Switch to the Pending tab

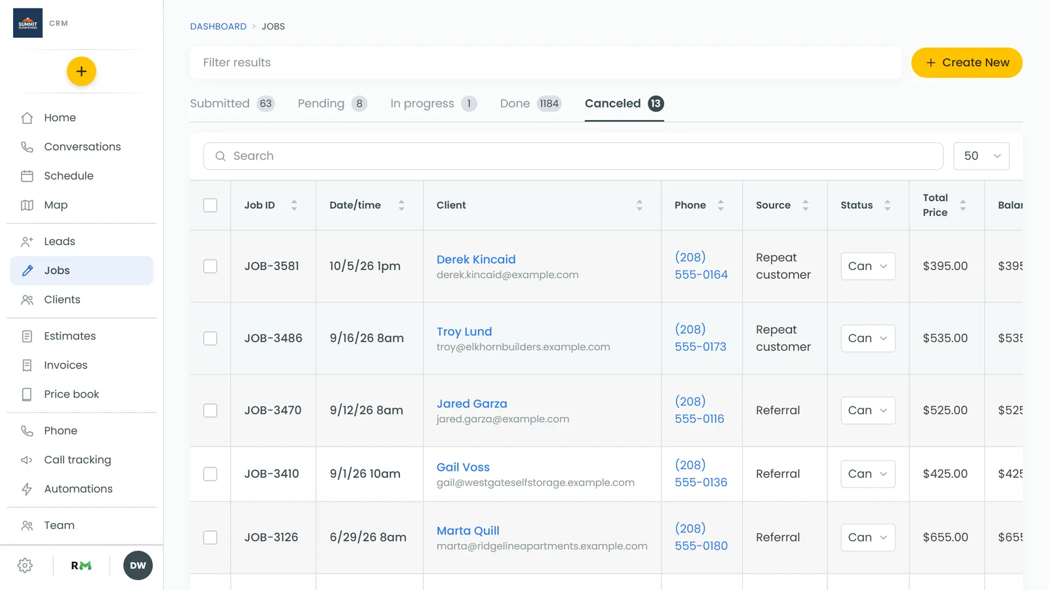click(x=332, y=104)
